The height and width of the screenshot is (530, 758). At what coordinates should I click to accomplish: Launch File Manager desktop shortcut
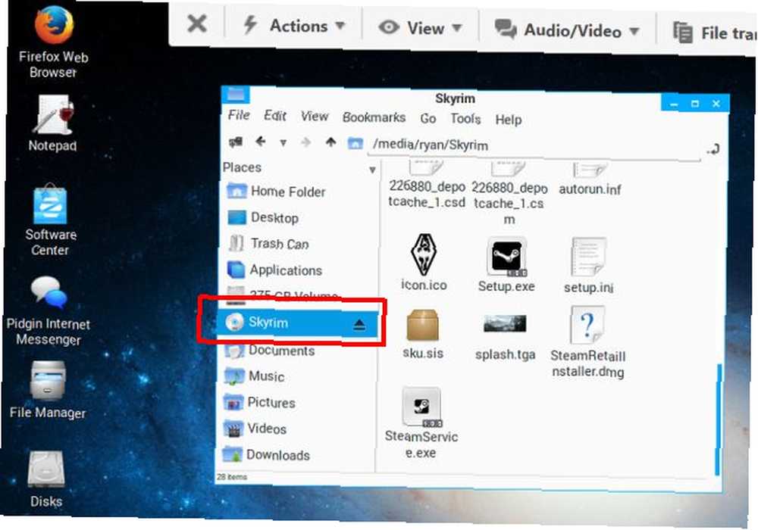pos(47,391)
